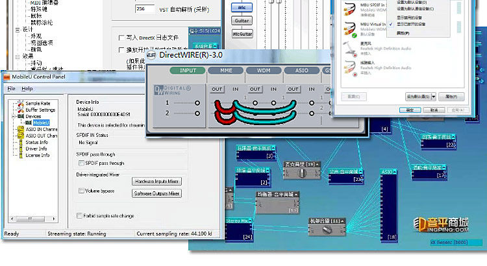Collapse the 效果 tree node in settings
This screenshot has width=487, height=266.
(x=18, y=56)
